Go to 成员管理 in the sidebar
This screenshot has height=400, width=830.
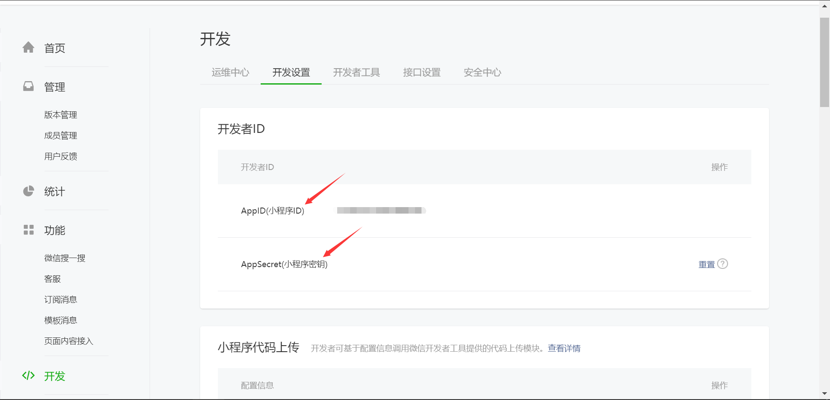point(60,135)
